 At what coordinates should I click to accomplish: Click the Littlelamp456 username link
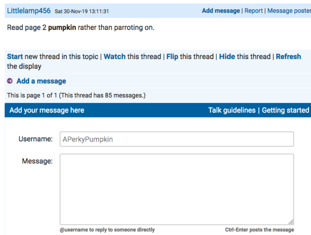coord(30,10)
